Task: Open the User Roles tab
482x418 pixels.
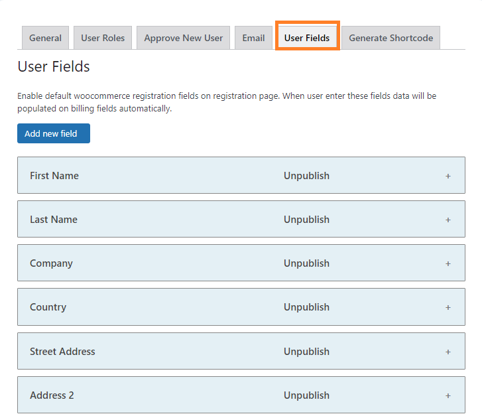Action: [x=103, y=38]
